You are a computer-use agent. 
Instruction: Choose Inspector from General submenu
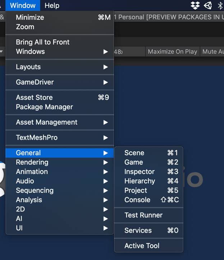click(x=140, y=172)
